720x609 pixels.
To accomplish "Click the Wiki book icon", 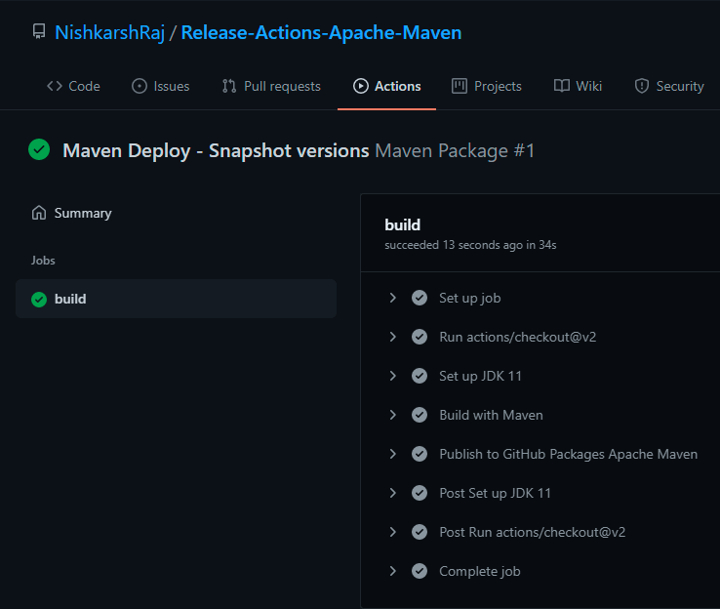I will 562,86.
